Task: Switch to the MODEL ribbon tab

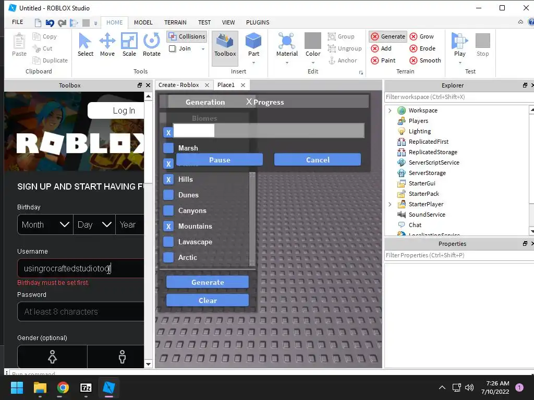Action: [x=143, y=22]
